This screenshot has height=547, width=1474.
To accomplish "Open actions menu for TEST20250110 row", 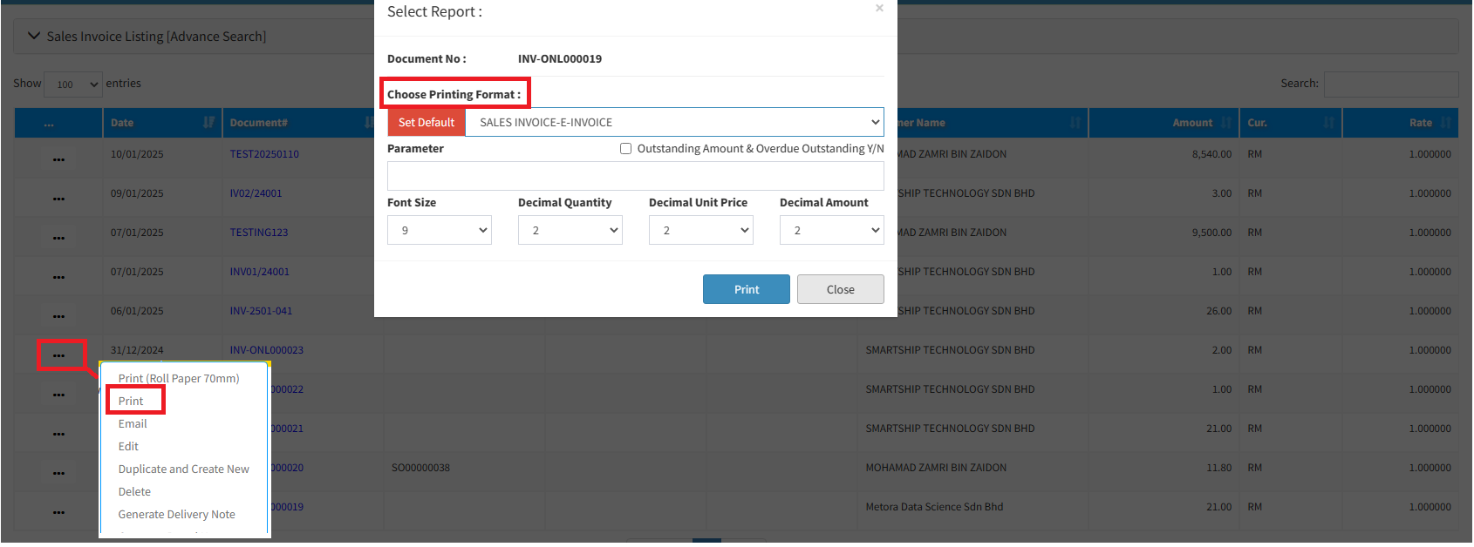I will tap(58, 160).
